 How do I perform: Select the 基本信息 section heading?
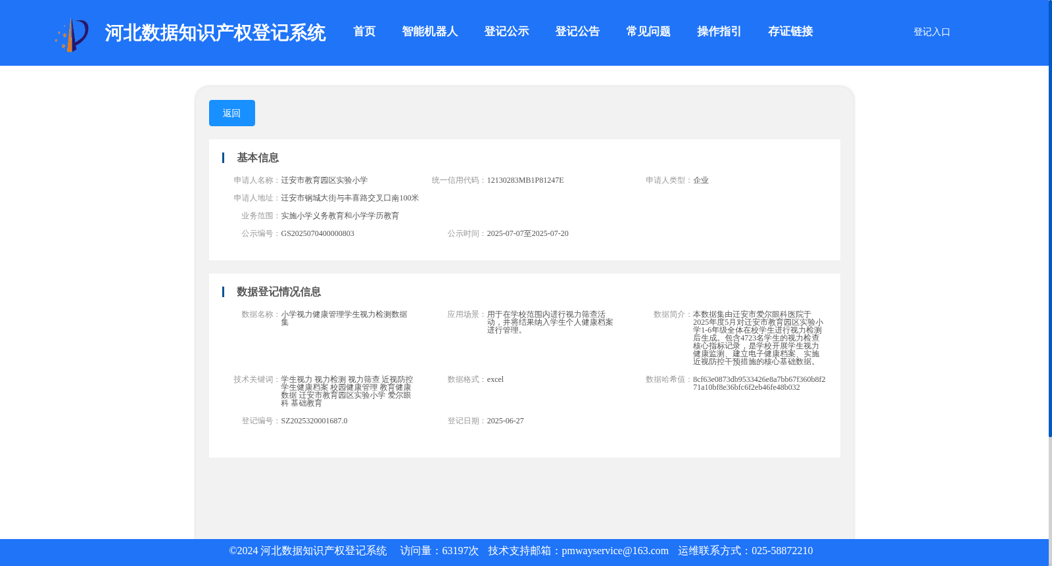coord(258,158)
